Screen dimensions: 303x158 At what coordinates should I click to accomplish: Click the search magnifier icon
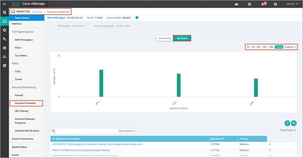(53, 131)
